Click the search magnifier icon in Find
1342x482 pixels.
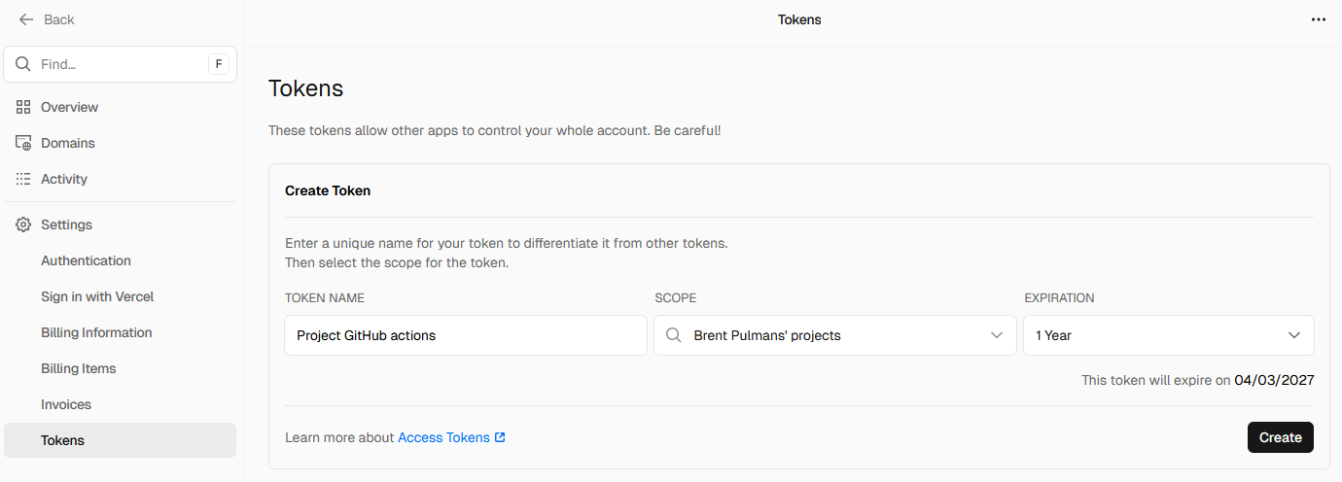point(23,64)
